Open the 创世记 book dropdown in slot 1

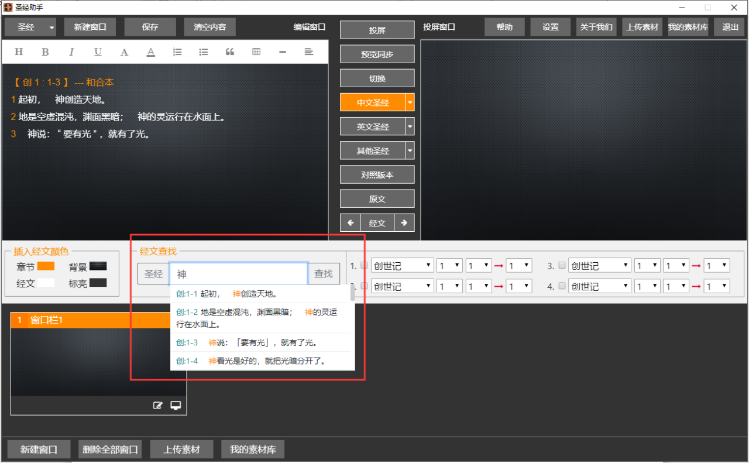point(403,266)
